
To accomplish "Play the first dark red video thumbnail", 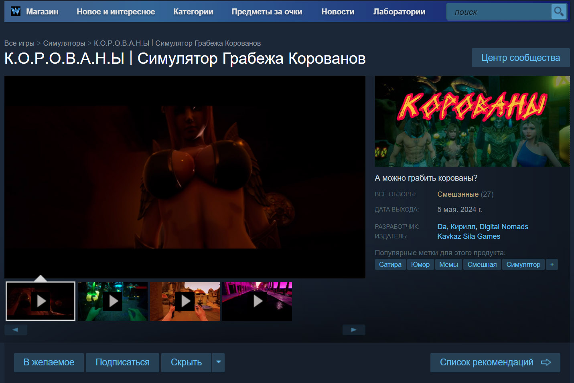I will coord(41,301).
